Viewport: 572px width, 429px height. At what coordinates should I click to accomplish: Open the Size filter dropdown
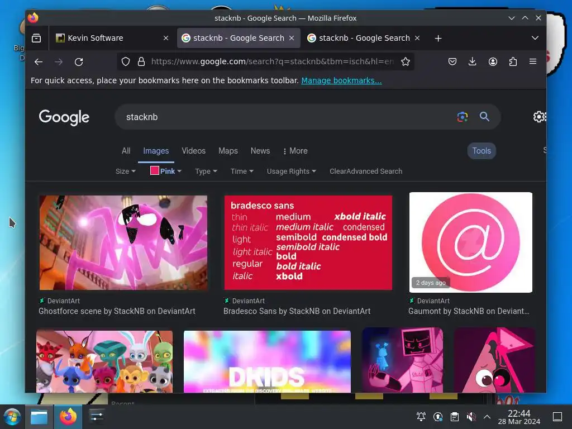tap(126, 171)
